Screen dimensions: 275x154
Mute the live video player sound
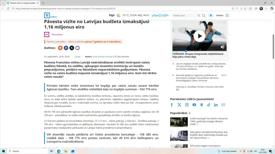point(222,47)
